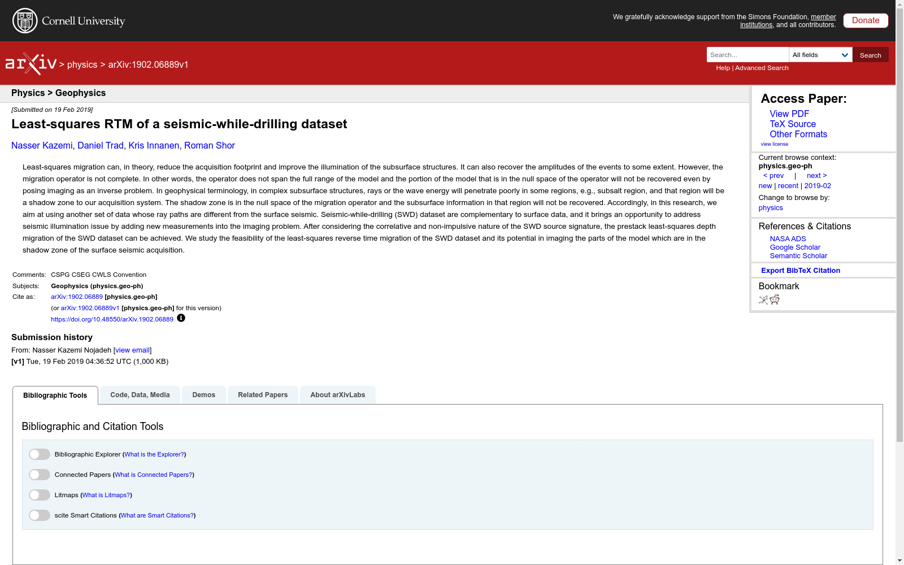Click scrollbar down arrow
This screenshot has height=565, width=904.
coord(899,561)
